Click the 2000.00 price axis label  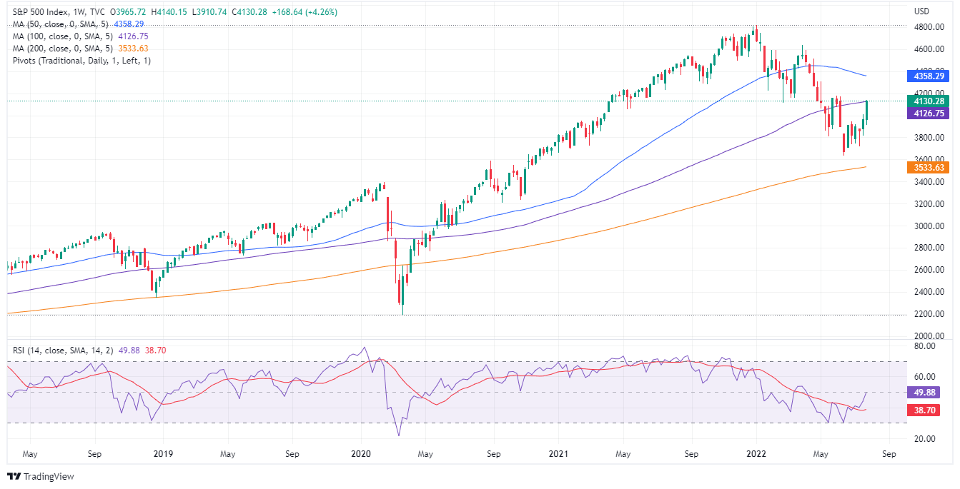pyautogui.click(x=927, y=336)
